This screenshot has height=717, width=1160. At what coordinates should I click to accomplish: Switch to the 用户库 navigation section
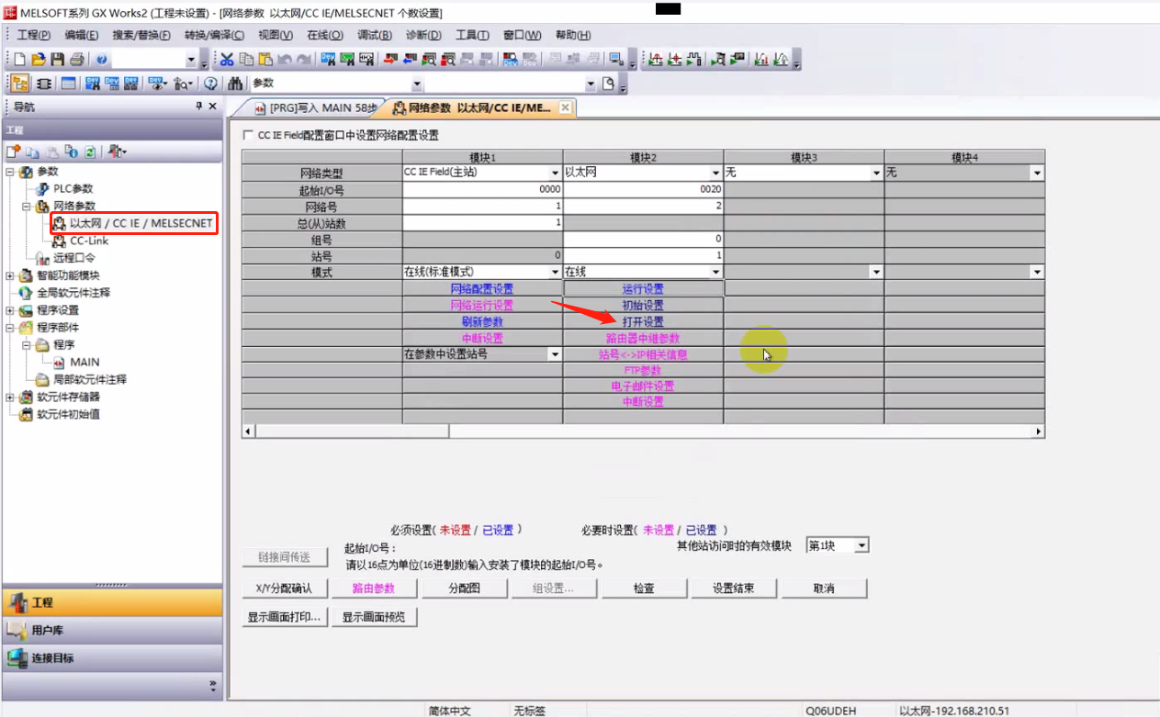(x=112, y=631)
